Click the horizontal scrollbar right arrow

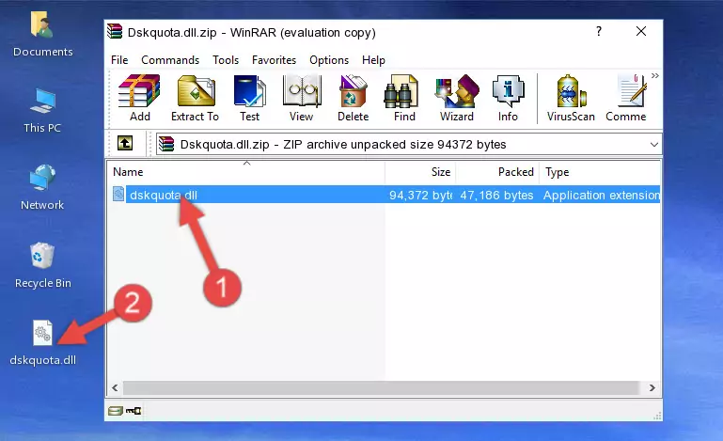[x=652, y=388]
